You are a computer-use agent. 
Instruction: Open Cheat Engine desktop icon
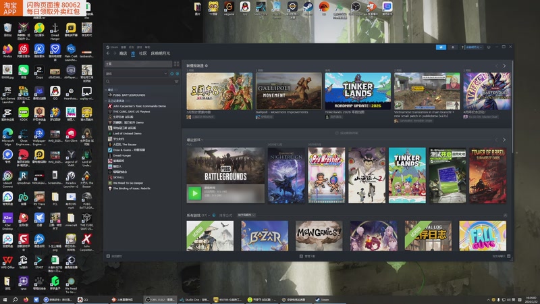(24, 136)
